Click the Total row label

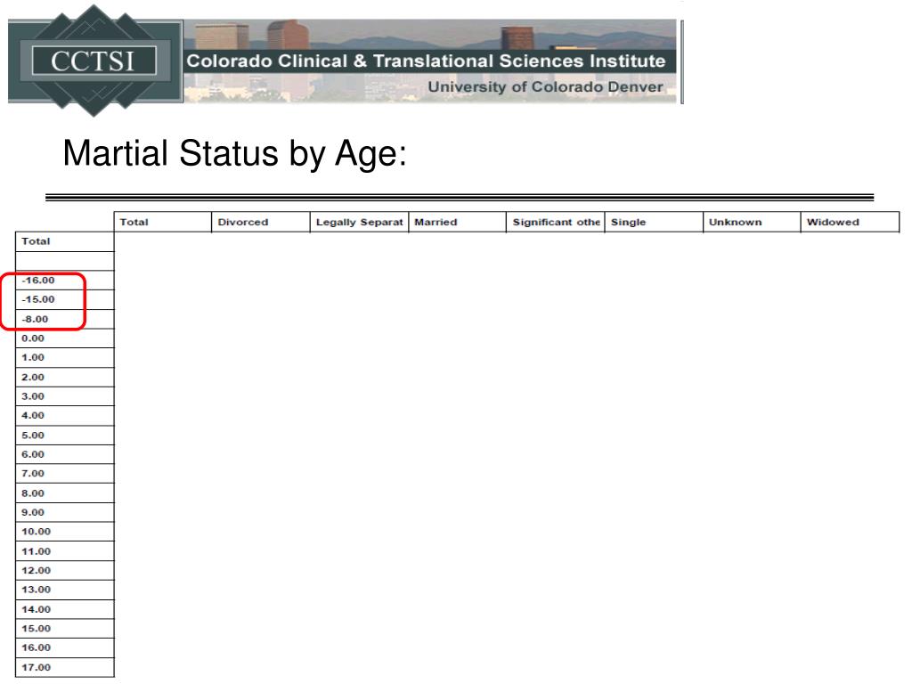[64, 241]
